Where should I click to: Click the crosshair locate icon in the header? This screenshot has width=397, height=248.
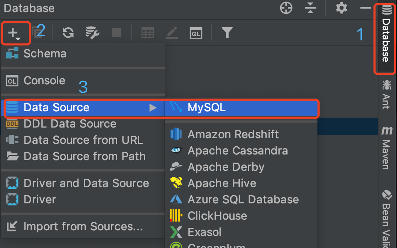coord(286,8)
